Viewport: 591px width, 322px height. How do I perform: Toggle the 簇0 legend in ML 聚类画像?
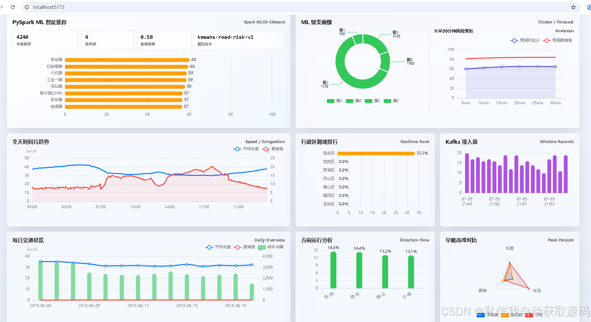[354, 101]
